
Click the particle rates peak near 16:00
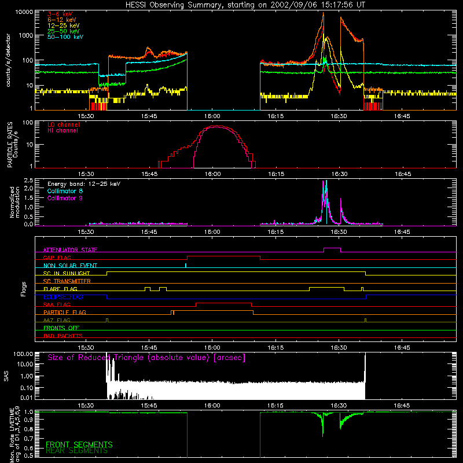click(x=216, y=126)
